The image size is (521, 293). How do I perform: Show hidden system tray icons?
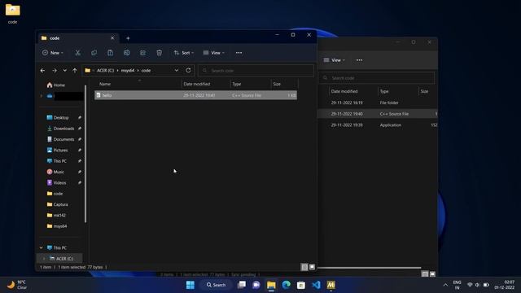click(445, 285)
